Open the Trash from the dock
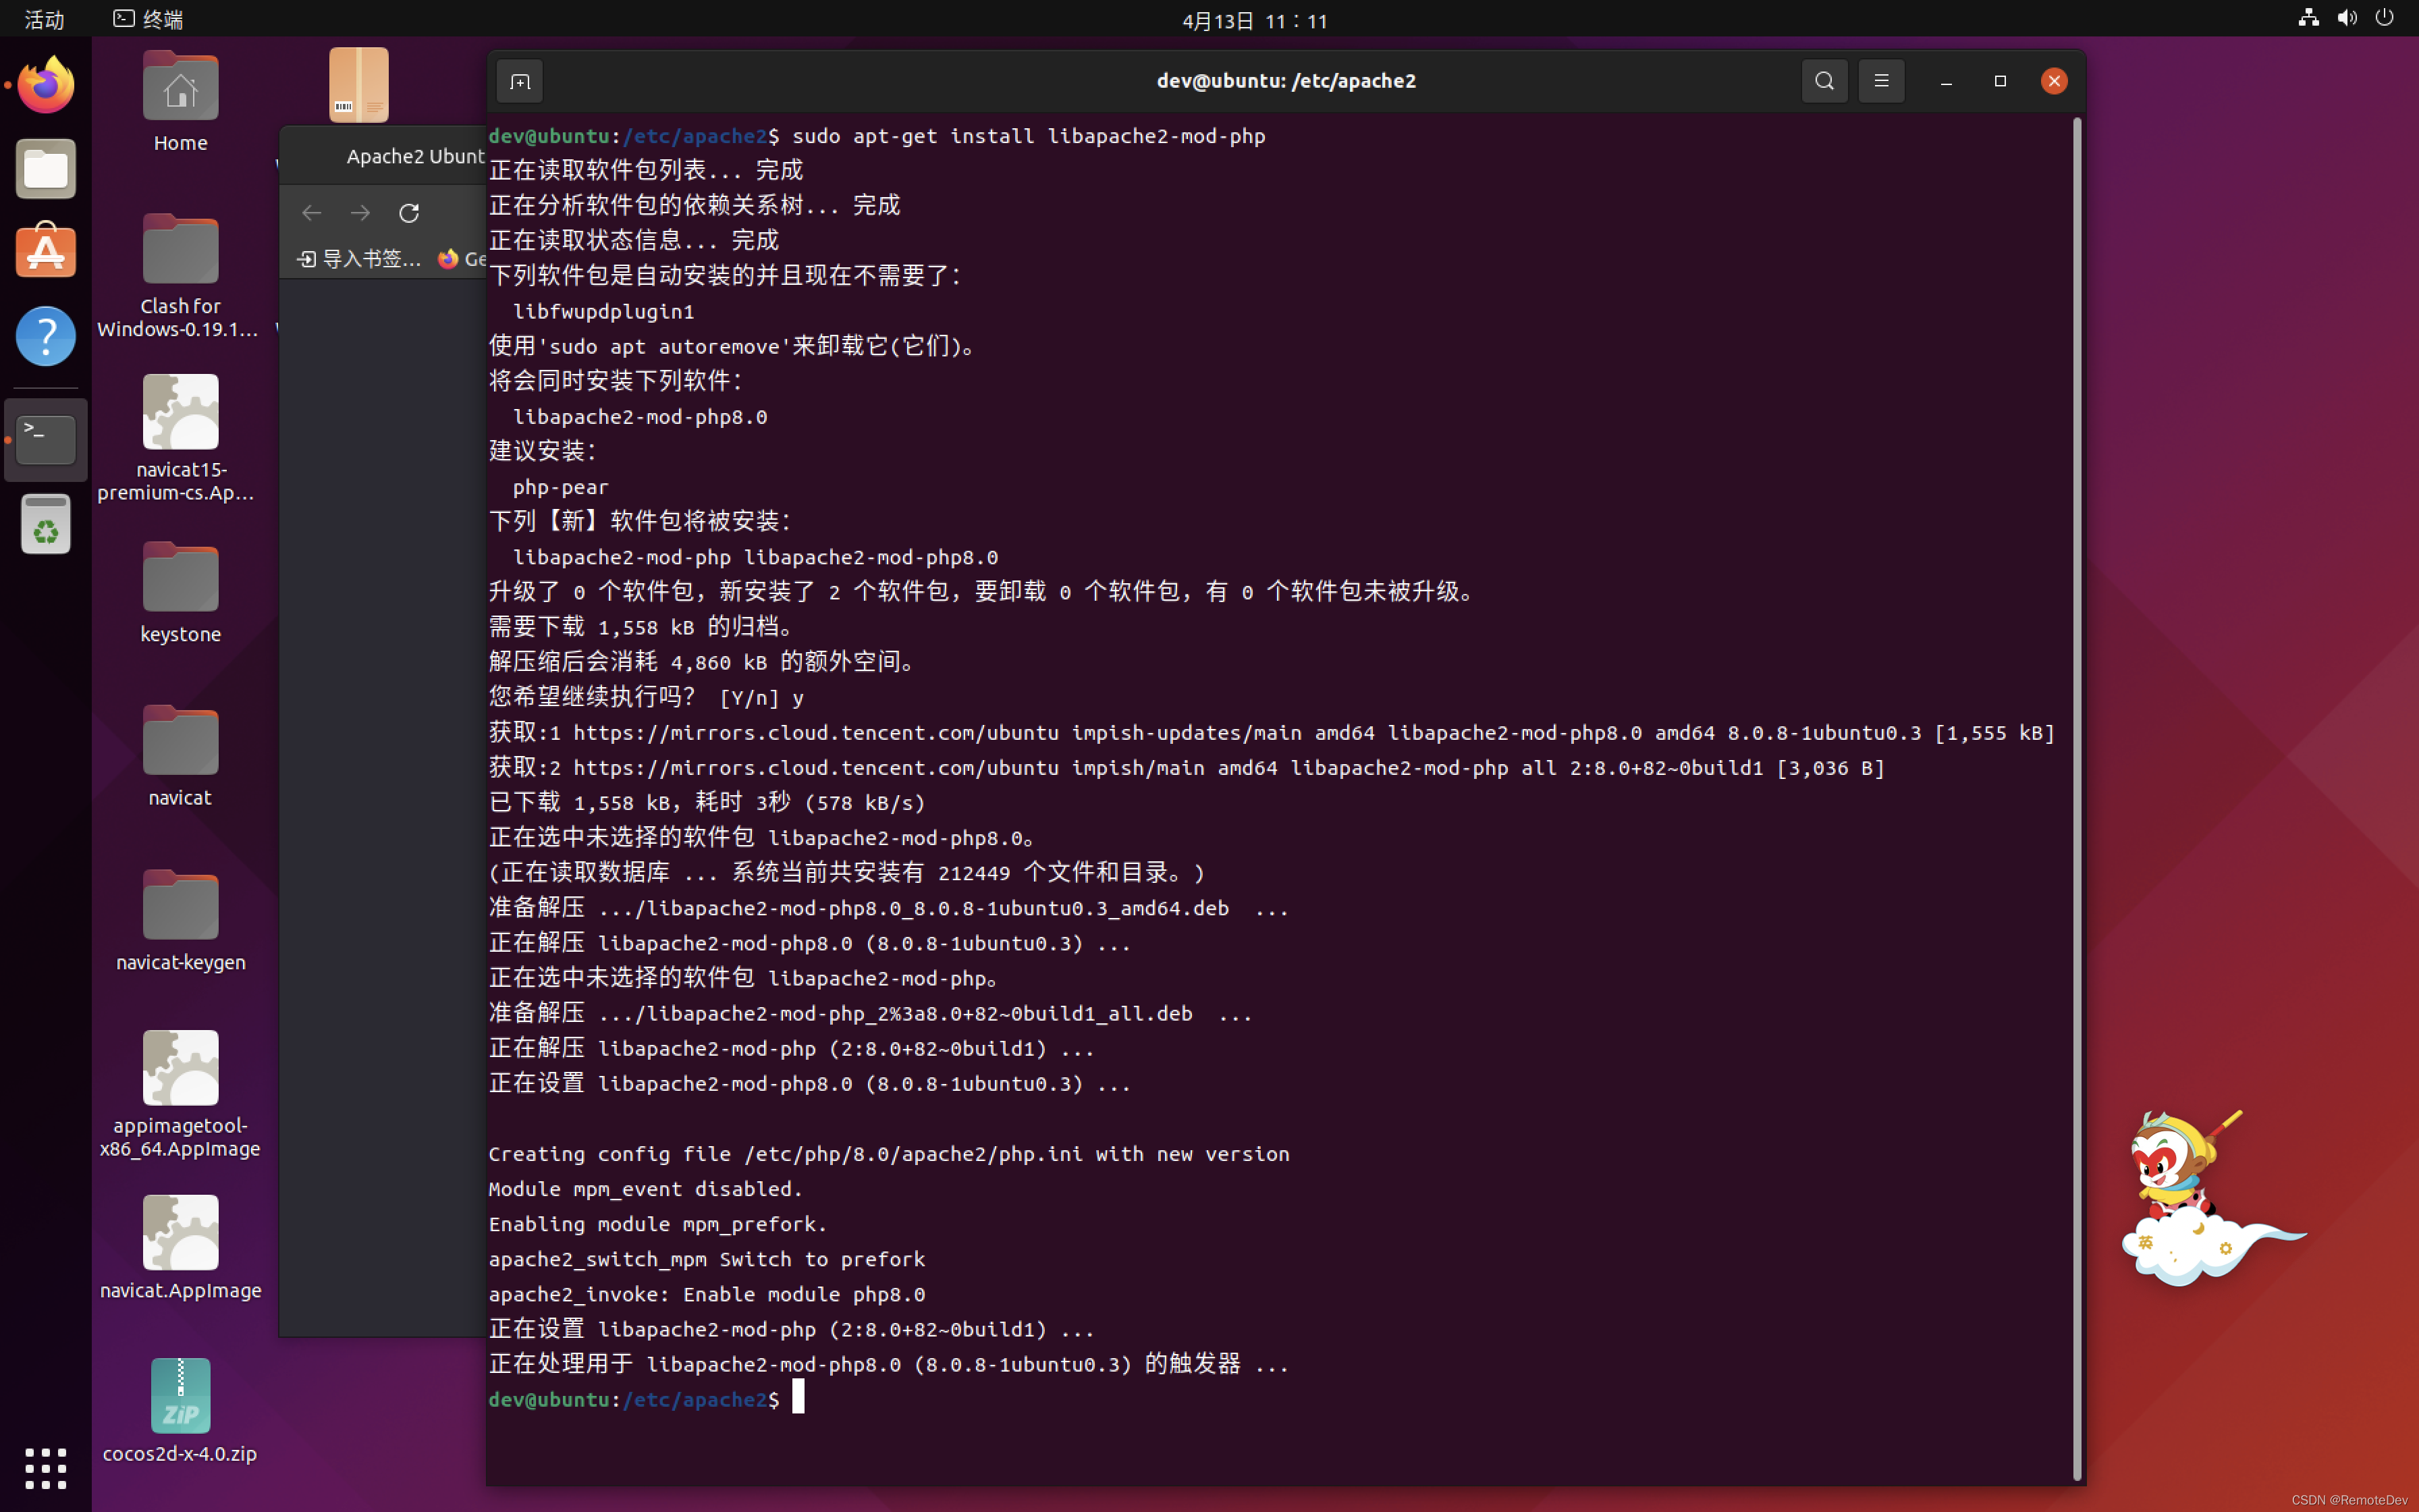Image resolution: width=2419 pixels, height=1512 pixels. coord(46,524)
